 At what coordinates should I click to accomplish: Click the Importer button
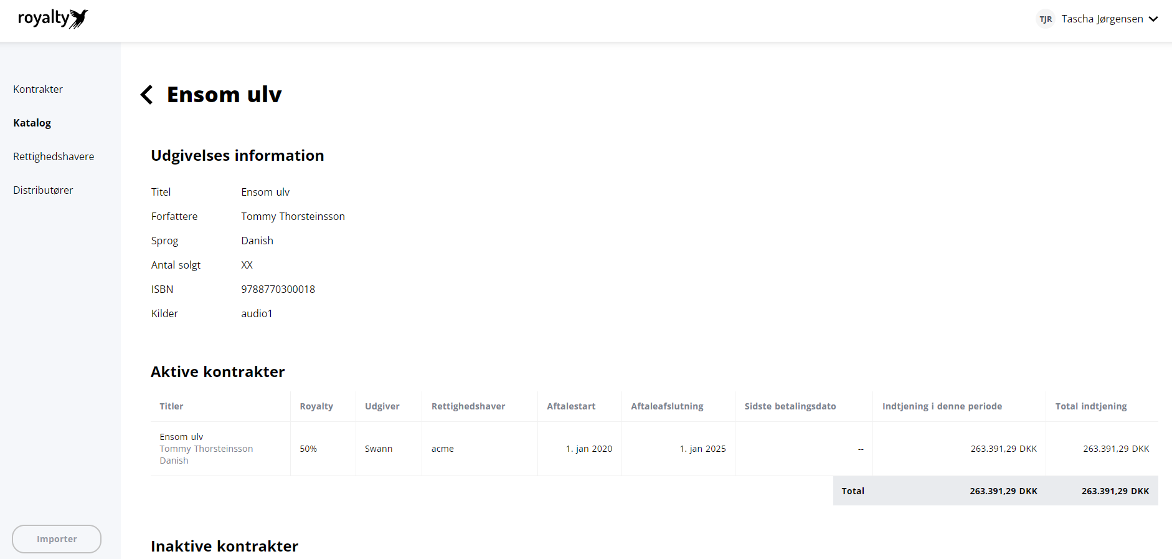coord(57,539)
